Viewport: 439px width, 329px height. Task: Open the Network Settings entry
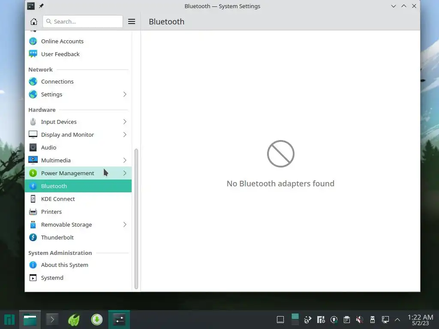coord(78,94)
